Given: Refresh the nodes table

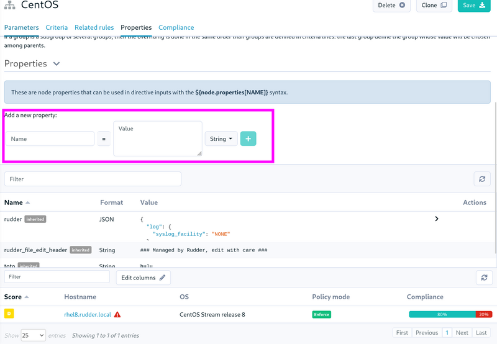Looking at the screenshot, I should coord(484,278).
